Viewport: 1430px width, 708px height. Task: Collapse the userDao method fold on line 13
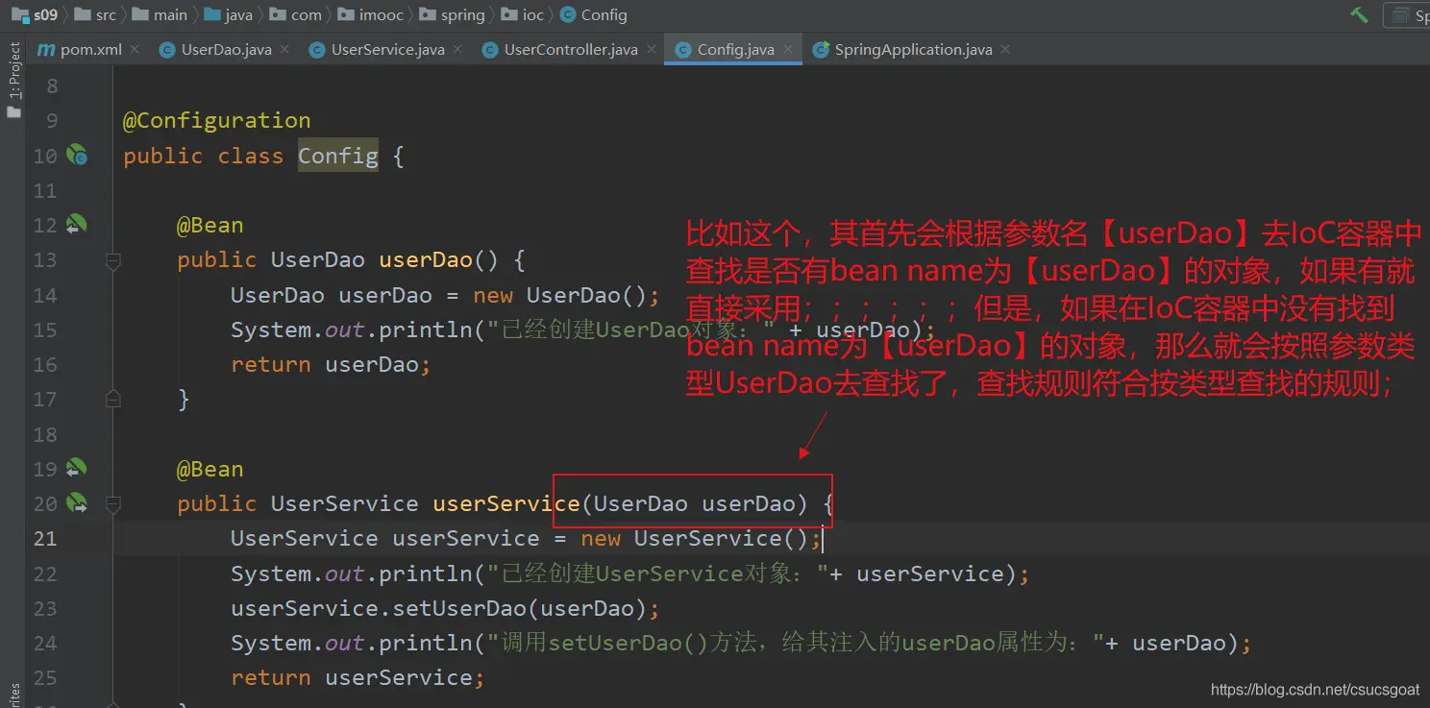pyautogui.click(x=113, y=260)
